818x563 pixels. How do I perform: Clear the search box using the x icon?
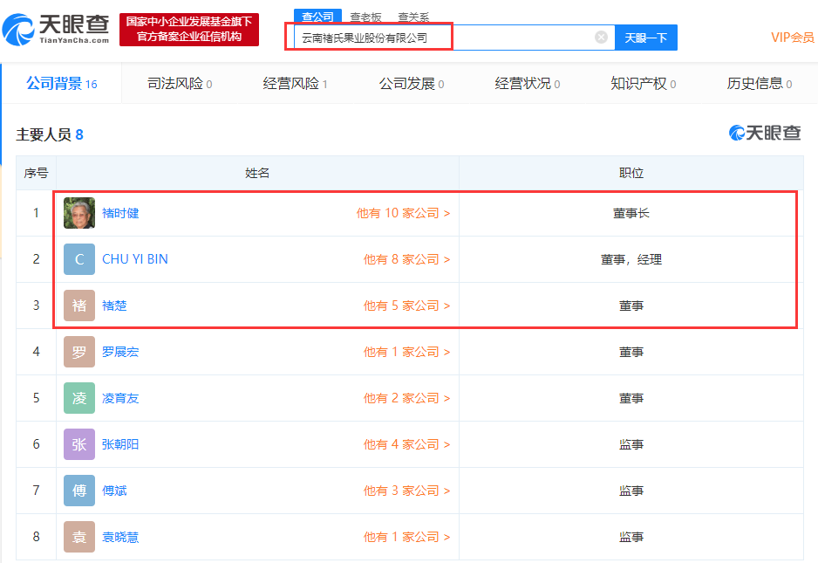pyautogui.click(x=600, y=37)
